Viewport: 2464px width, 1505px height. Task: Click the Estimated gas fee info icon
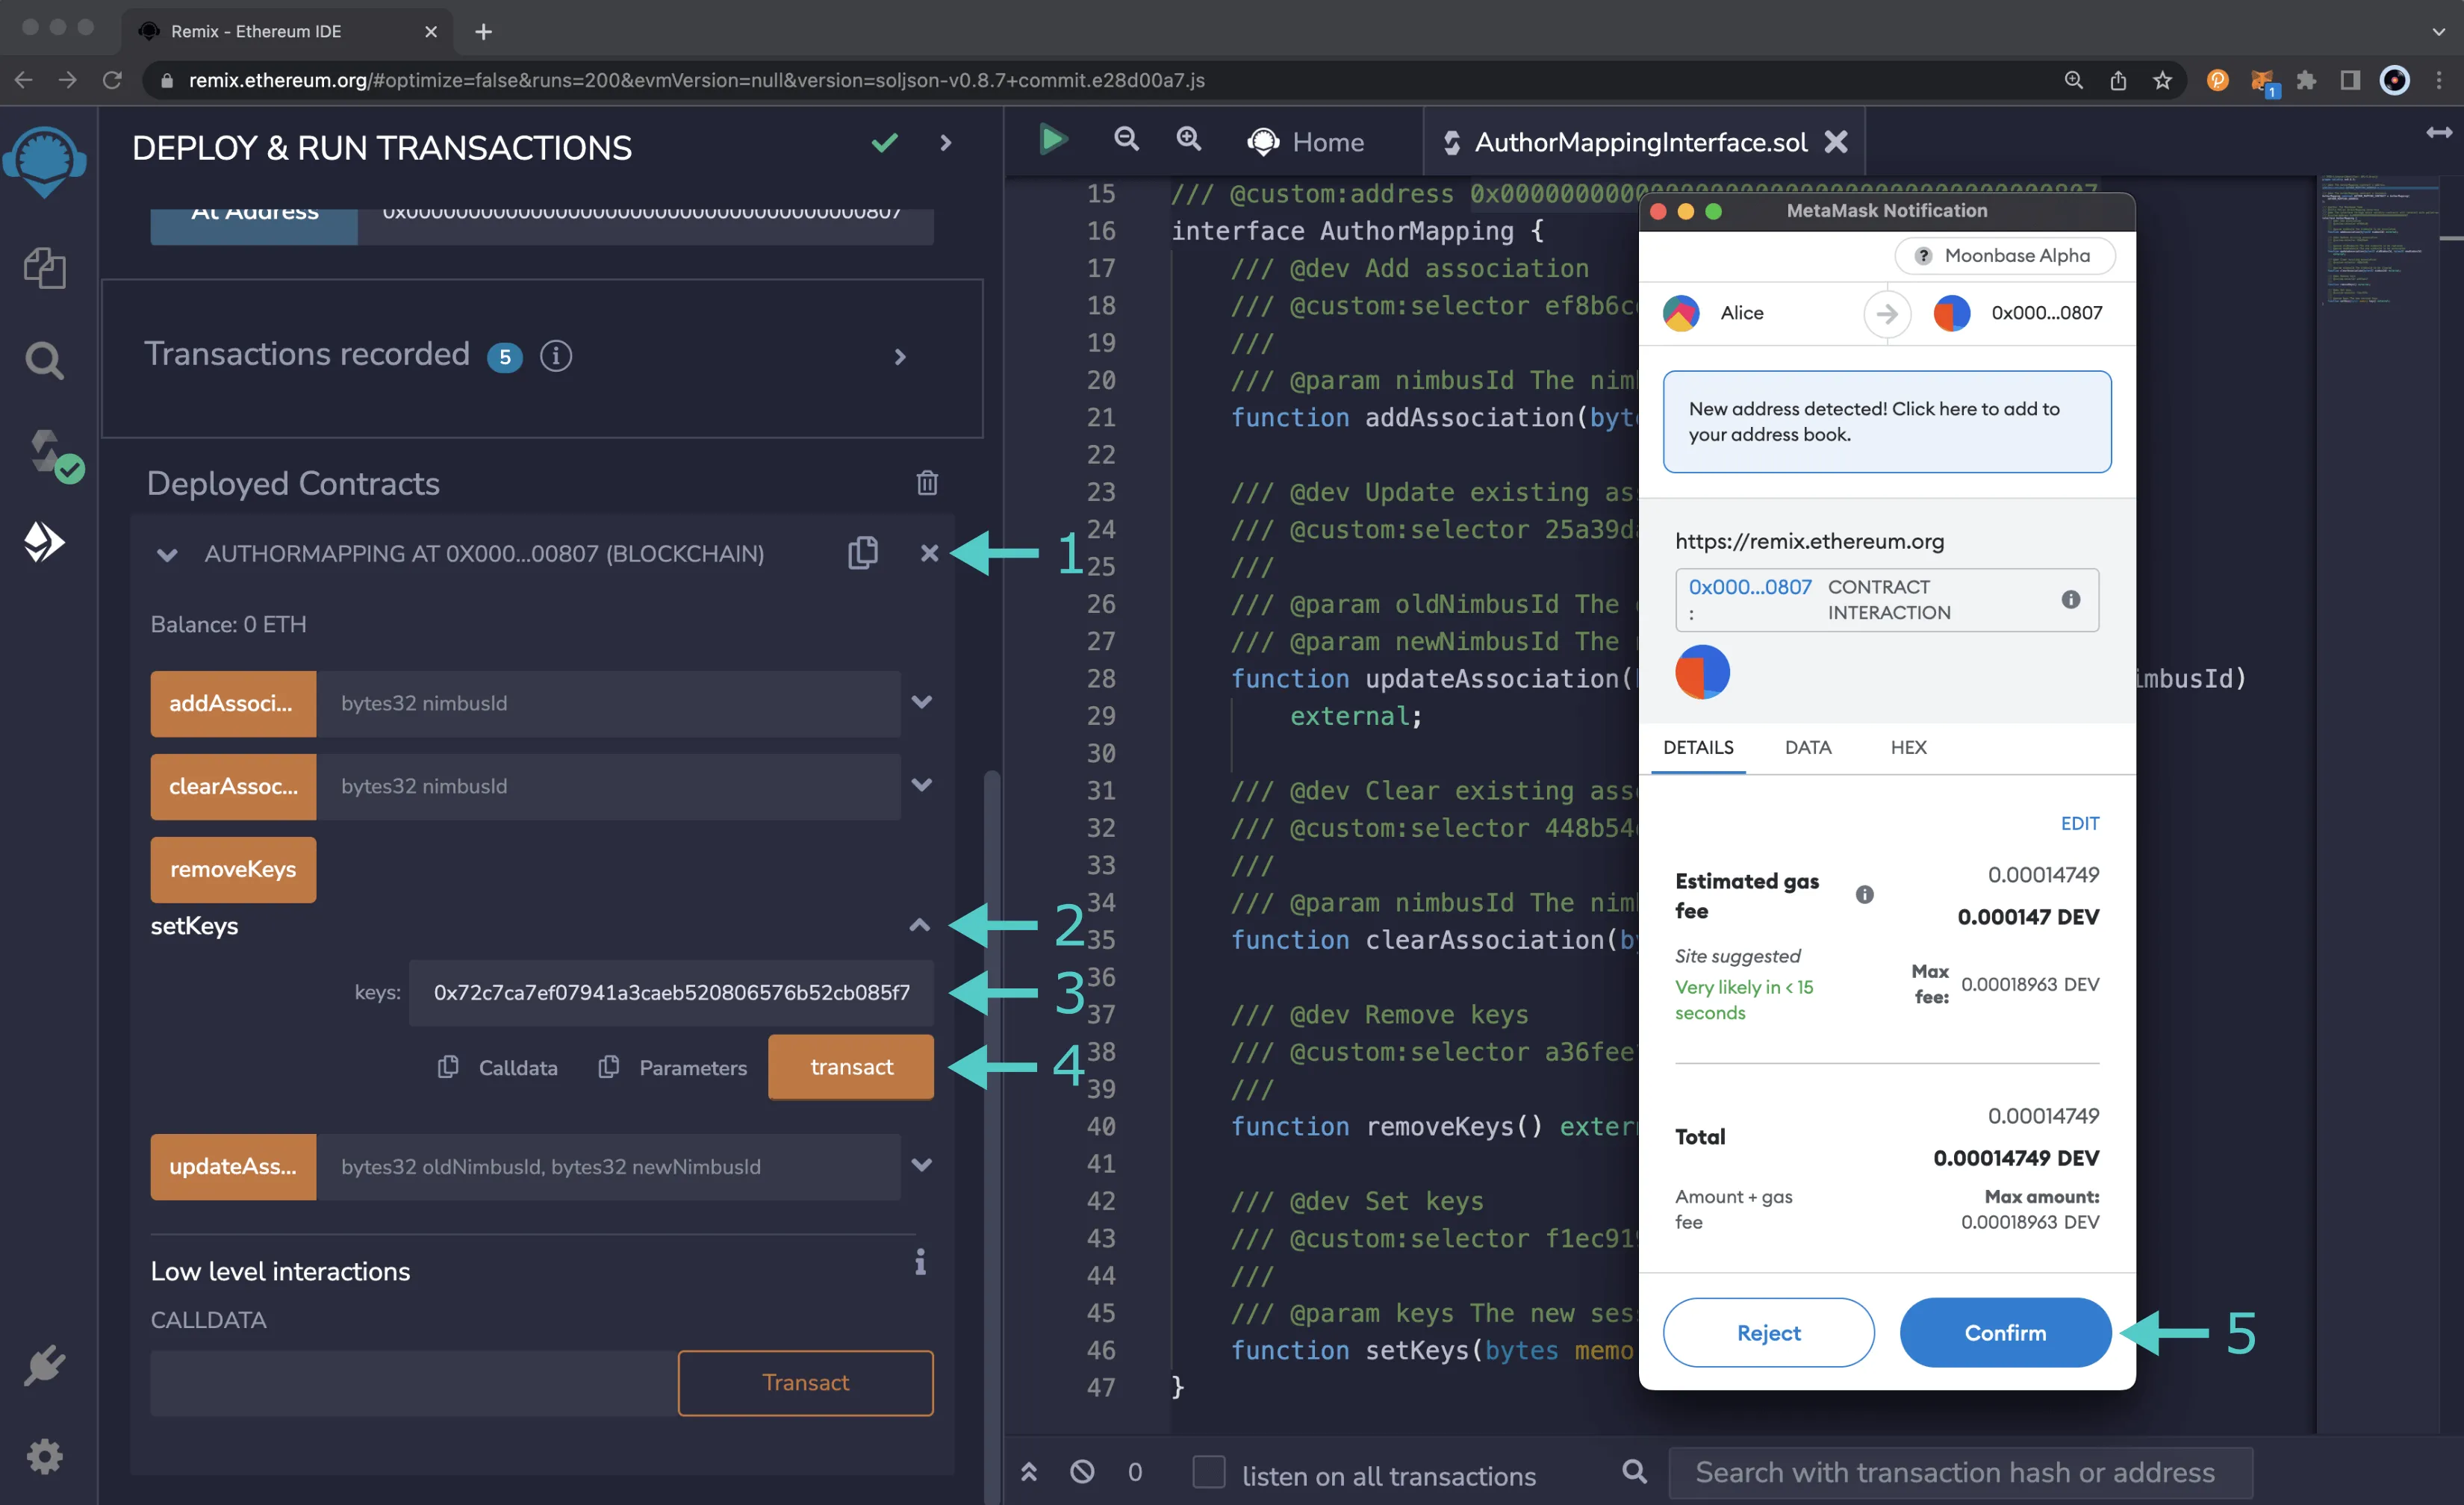tap(1865, 895)
